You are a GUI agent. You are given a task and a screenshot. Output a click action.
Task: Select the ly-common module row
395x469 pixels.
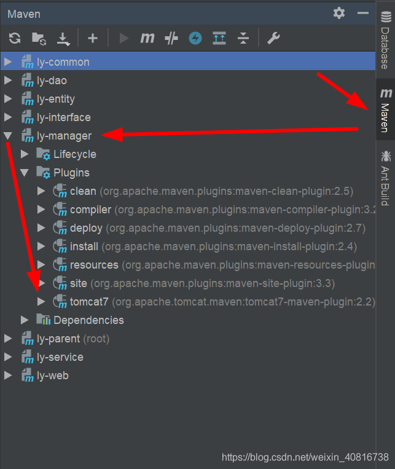[188, 62]
